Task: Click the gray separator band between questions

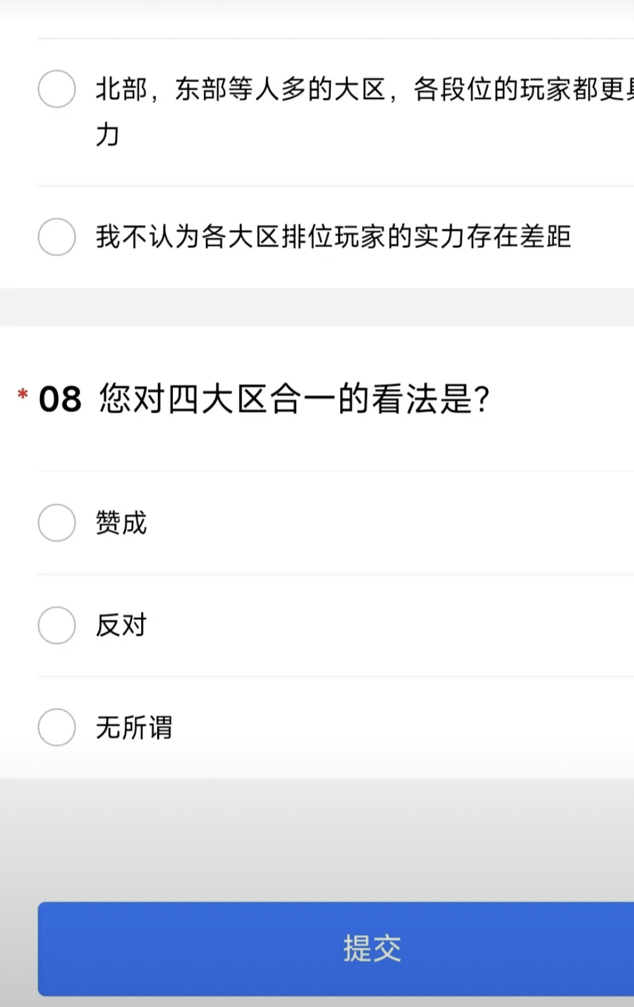Action: coord(317,307)
